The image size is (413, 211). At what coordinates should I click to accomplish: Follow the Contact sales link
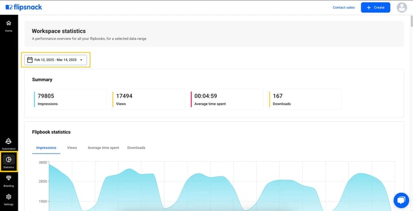(344, 7)
